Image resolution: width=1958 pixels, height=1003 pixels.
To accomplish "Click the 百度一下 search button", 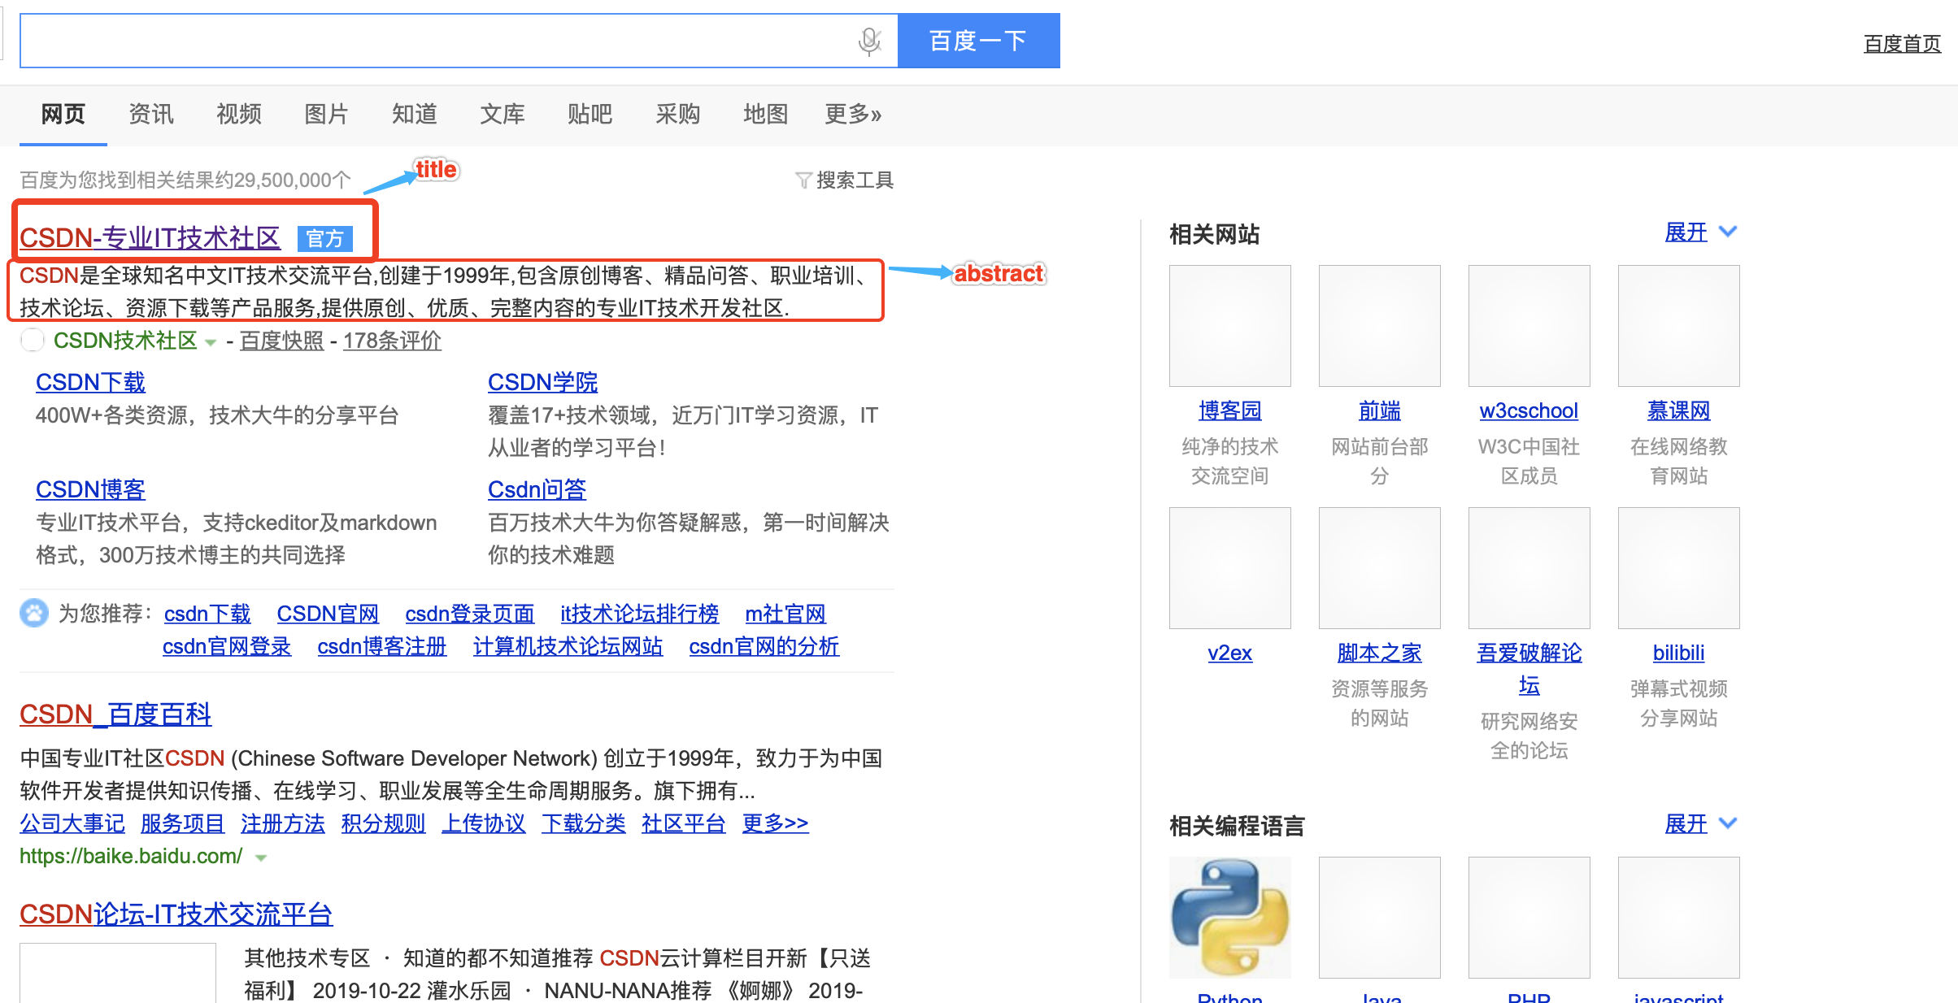I will (978, 41).
